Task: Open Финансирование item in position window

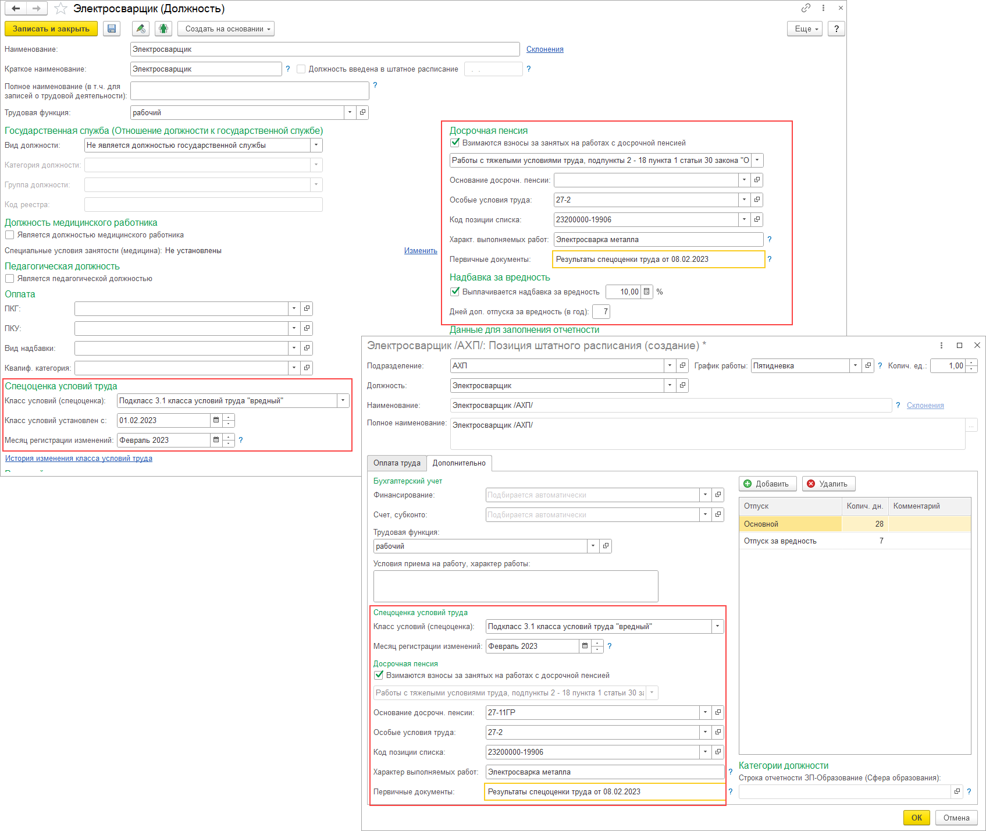Action: [718, 495]
